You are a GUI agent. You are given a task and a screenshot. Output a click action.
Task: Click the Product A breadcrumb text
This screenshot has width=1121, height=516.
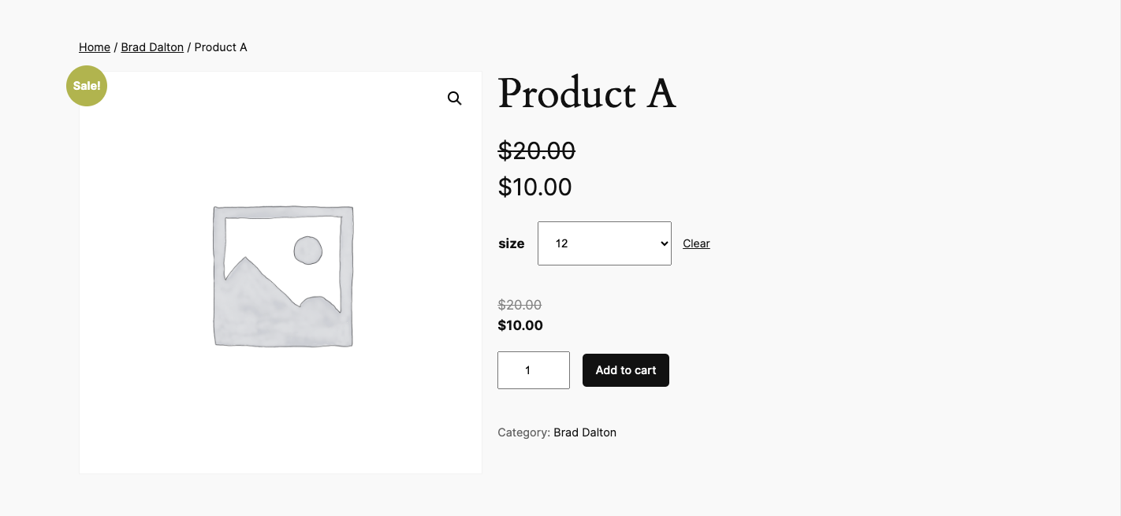tap(221, 47)
